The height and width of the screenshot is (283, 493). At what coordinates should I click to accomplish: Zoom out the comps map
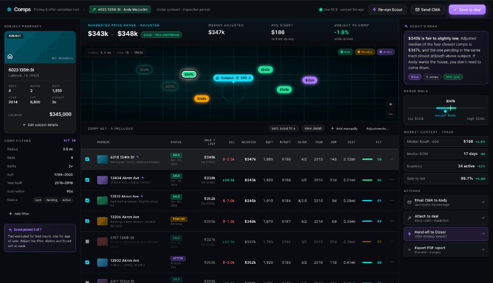[x=391, y=114]
